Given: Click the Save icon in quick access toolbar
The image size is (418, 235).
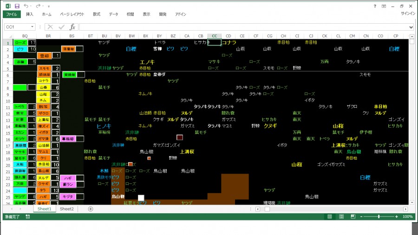Looking at the screenshot, I should 17,6.
